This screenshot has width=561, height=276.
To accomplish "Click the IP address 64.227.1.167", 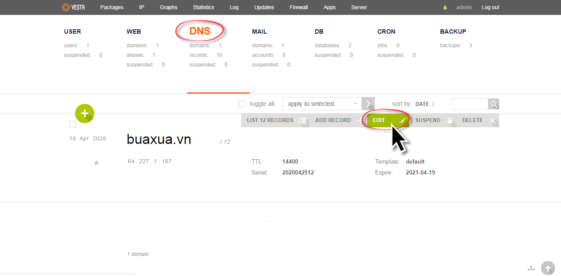I will (149, 161).
